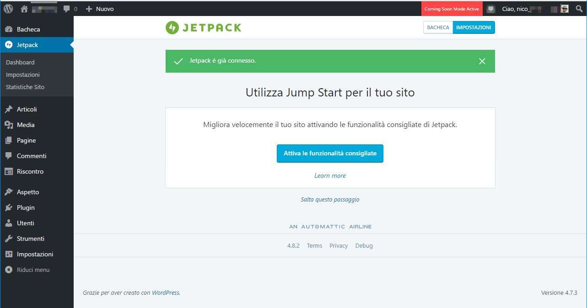Add new content with Nuovo
587x308 pixels.
(x=100, y=9)
